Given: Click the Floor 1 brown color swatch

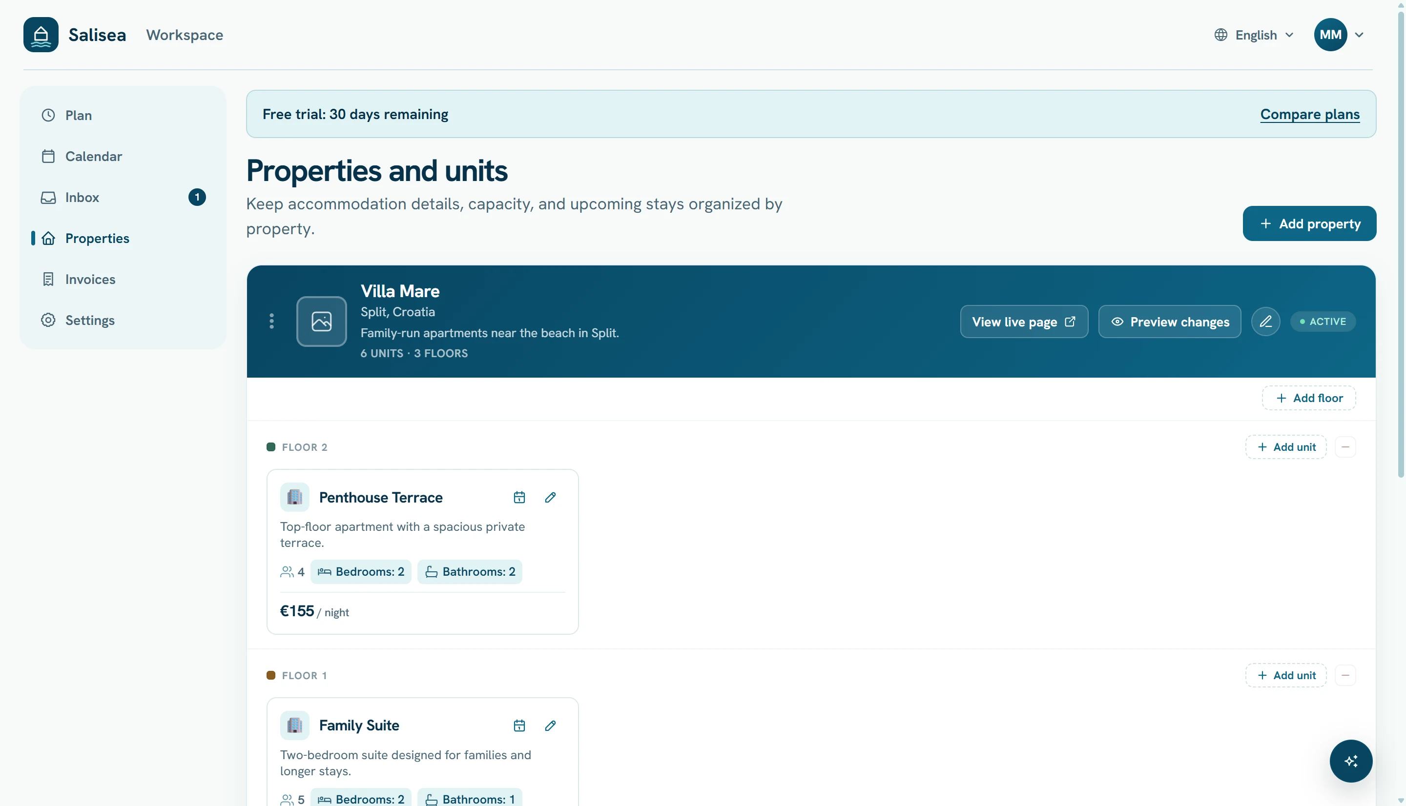Looking at the screenshot, I should click(x=271, y=675).
